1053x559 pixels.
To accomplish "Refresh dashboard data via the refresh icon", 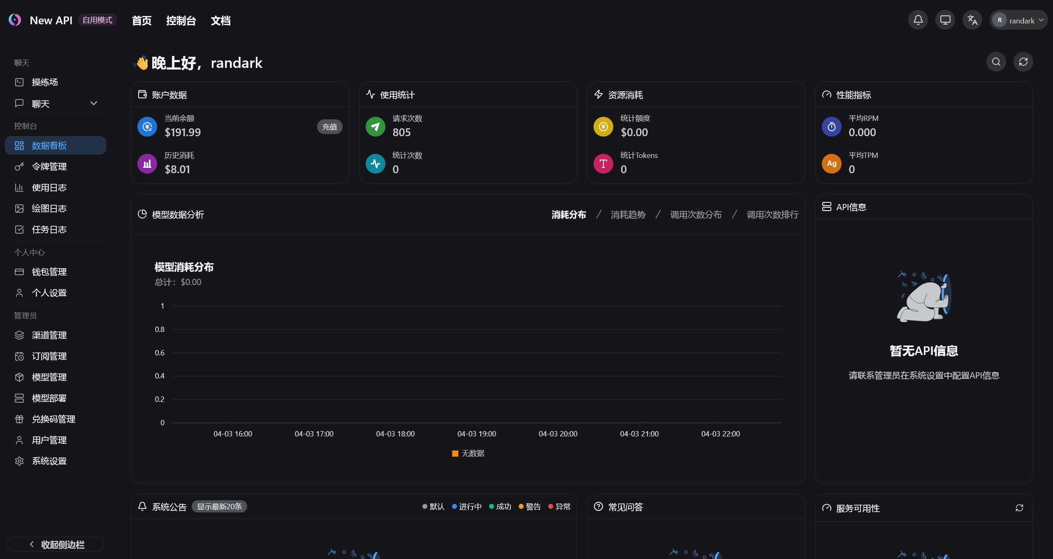I will [1023, 62].
